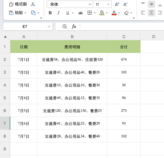Click the fx Insert Function icon
This screenshot has height=158, width=164.
pyautogui.click(x=74, y=26)
